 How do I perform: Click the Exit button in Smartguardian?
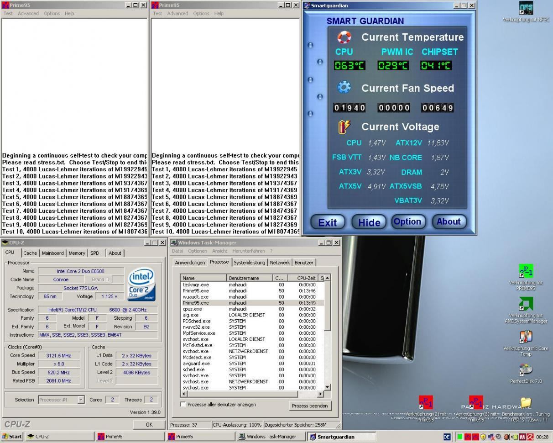[x=327, y=222]
